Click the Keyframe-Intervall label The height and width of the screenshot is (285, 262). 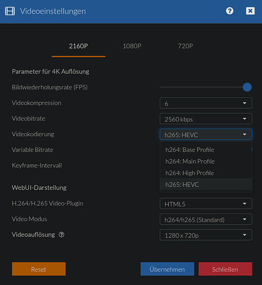point(37,165)
